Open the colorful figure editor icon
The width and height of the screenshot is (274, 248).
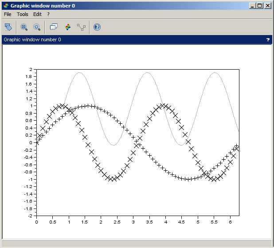67,27
